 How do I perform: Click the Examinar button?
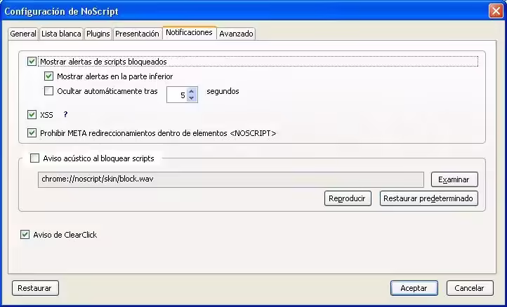454,179
